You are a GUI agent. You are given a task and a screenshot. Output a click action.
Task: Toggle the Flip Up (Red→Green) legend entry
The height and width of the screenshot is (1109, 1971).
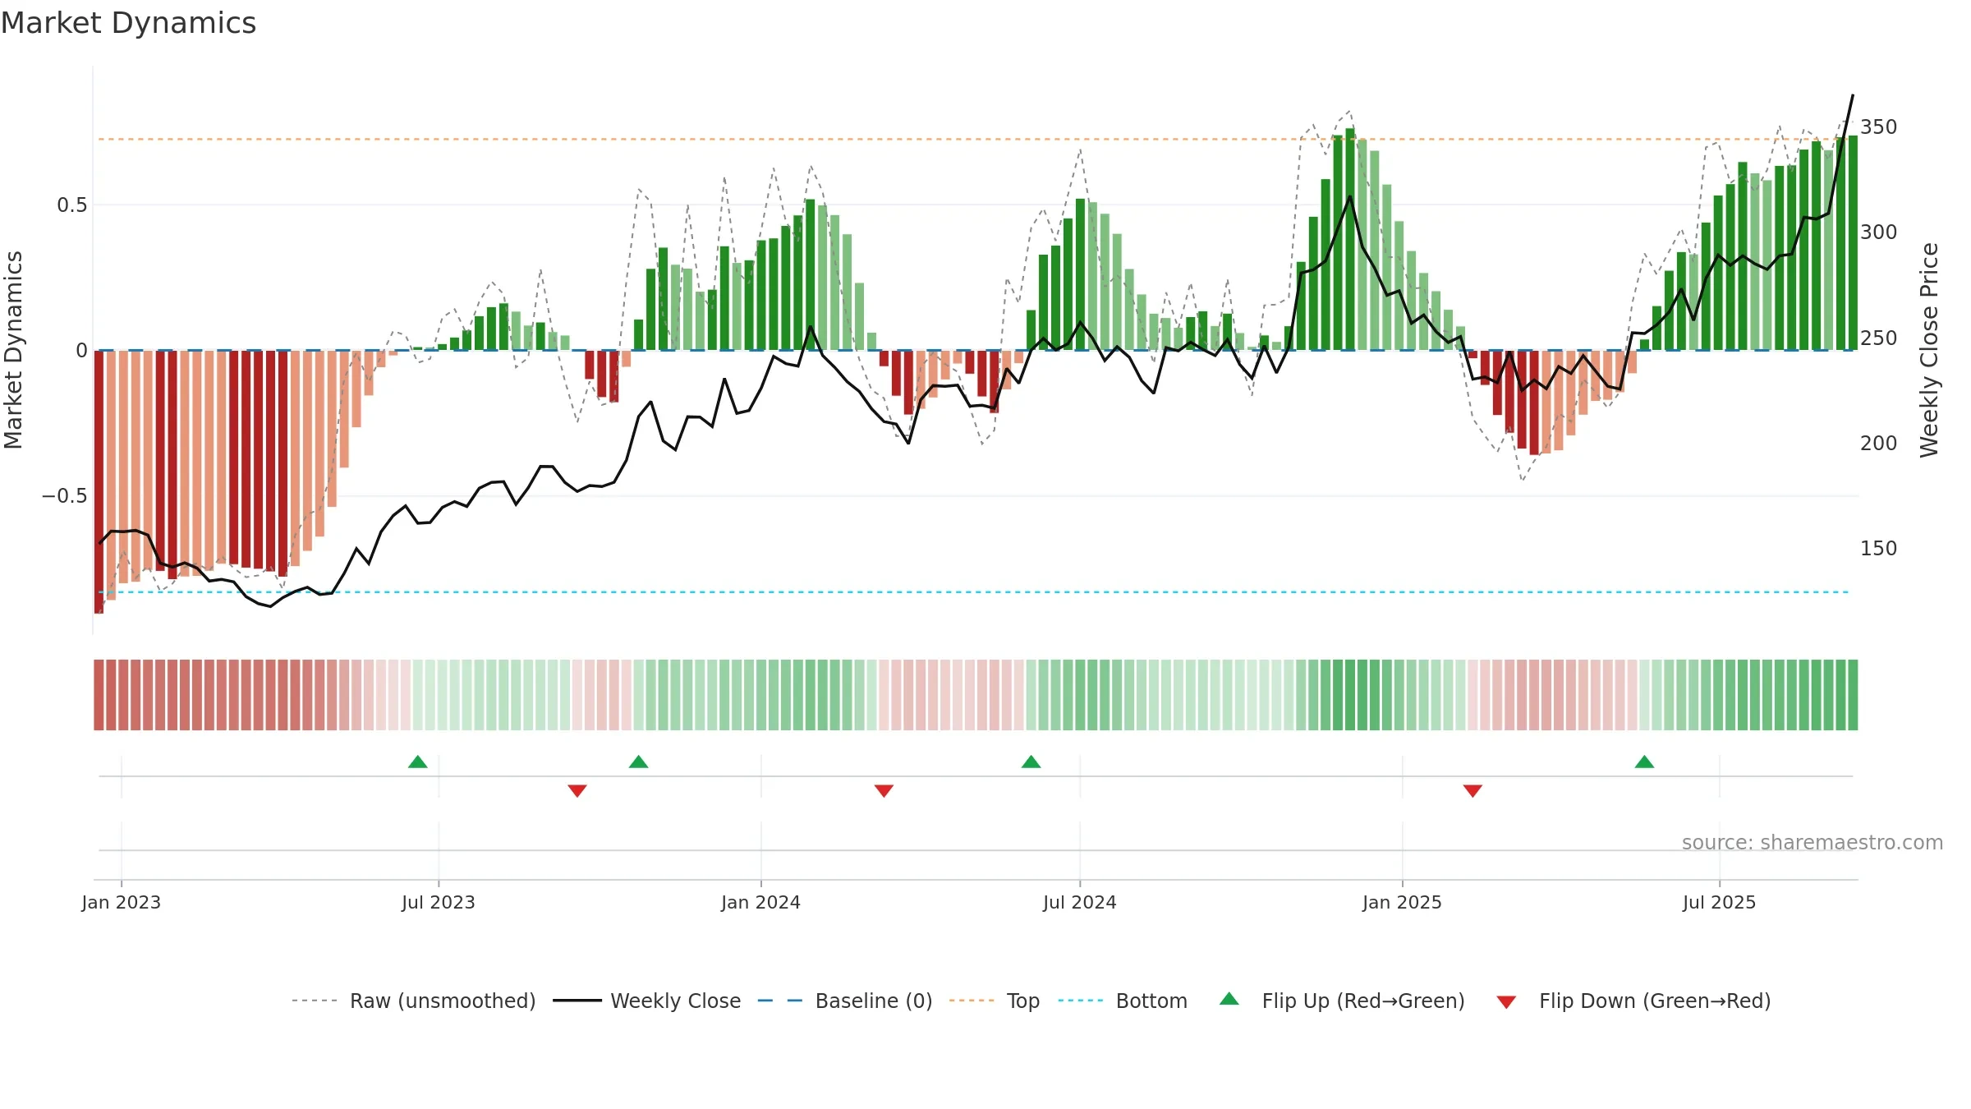coord(1342,1001)
